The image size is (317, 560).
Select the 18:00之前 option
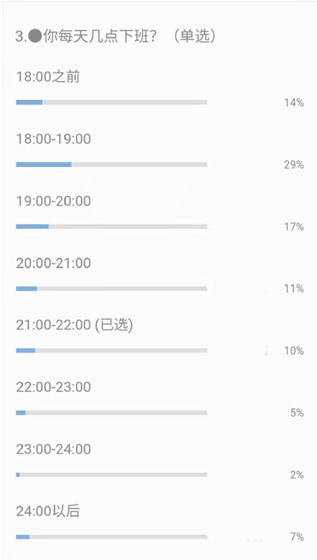pyautogui.click(x=48, y=77)
